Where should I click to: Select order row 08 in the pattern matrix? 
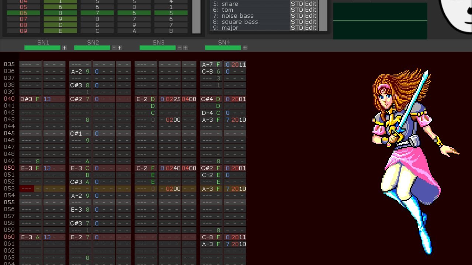tap(24, 25)
